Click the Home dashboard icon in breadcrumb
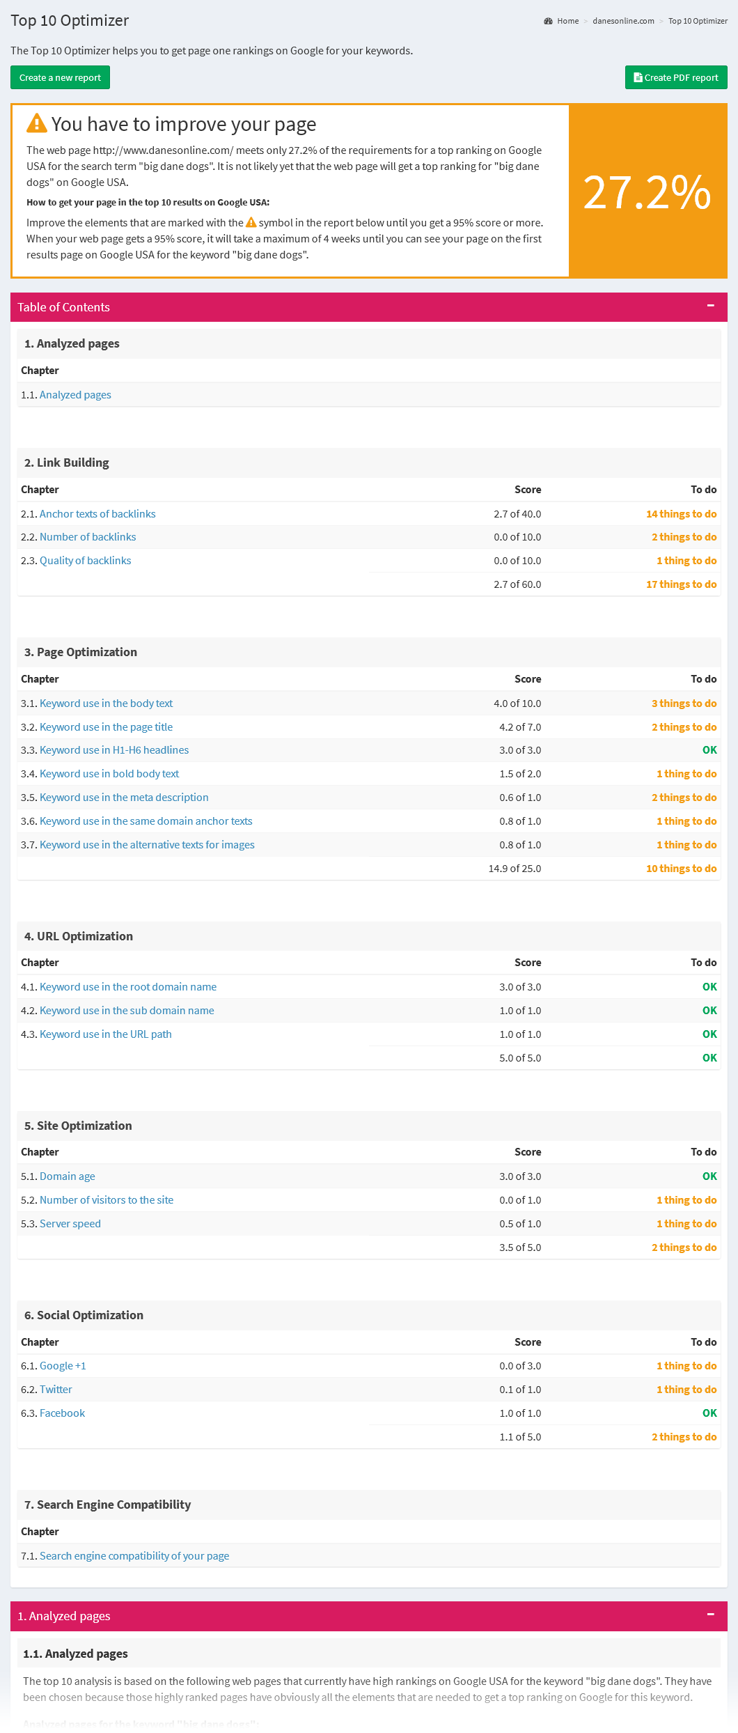Image resolution: width=738 pixels, height=1733 pixels. [x=549, y=21]
